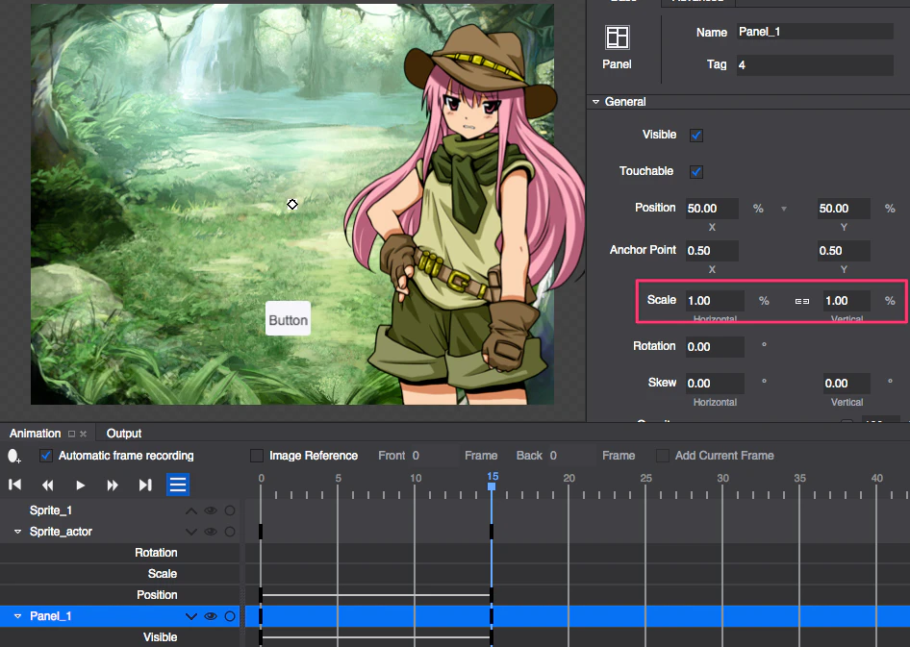The width and height of the screenshot is (910, 647).
Task: Hide the Sprite_1 layer with its eye icon
Action: coord(211,510)
